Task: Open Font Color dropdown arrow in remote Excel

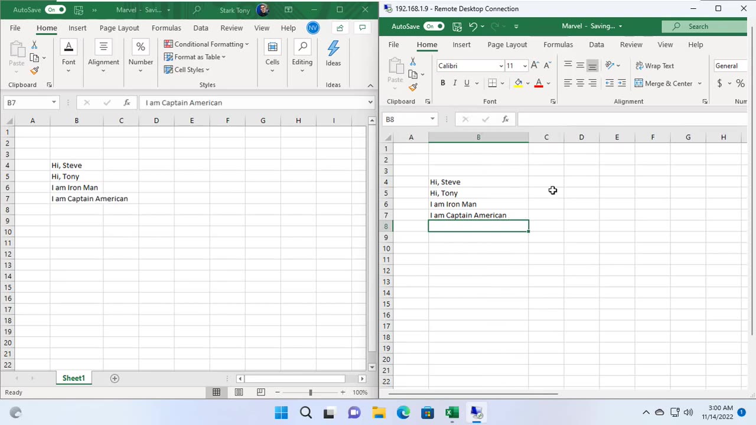Action: click(x=548, y=83)
